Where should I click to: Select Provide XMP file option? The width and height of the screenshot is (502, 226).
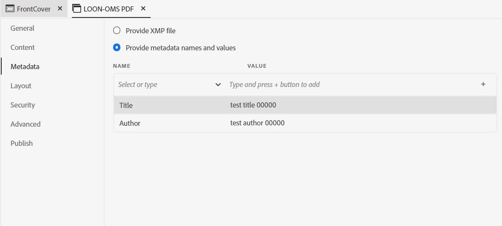click(x=117, y=31)
